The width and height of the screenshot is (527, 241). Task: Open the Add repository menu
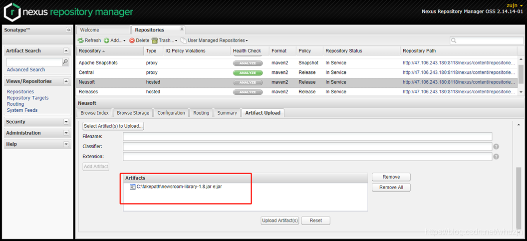(x=114, y=40)
